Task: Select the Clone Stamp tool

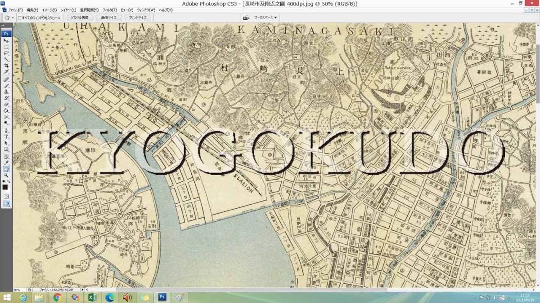Action: point(6,91)
